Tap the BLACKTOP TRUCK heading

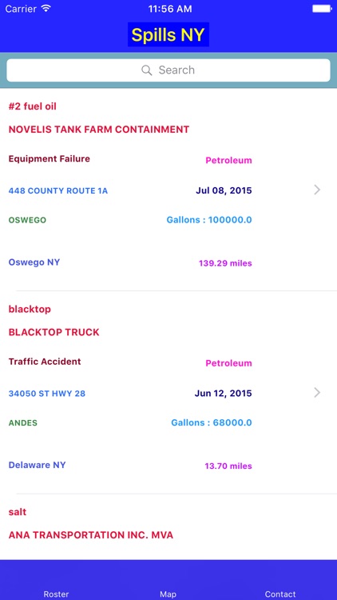point(54,332)
